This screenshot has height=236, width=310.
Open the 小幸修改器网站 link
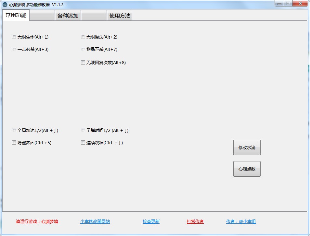click(95, 222)
